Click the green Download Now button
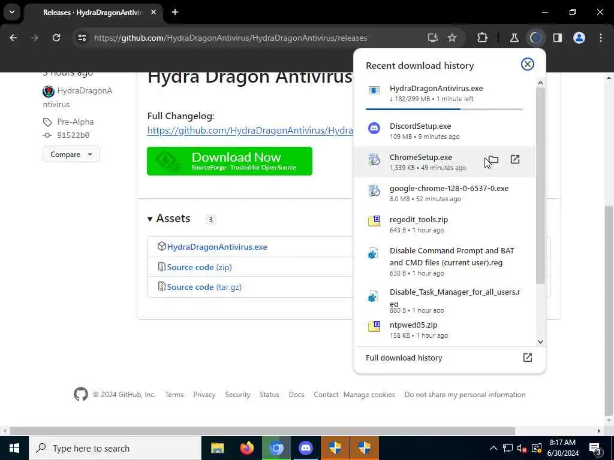The height and width of the screenshot is (460, 614). click(x=230, y=161)
